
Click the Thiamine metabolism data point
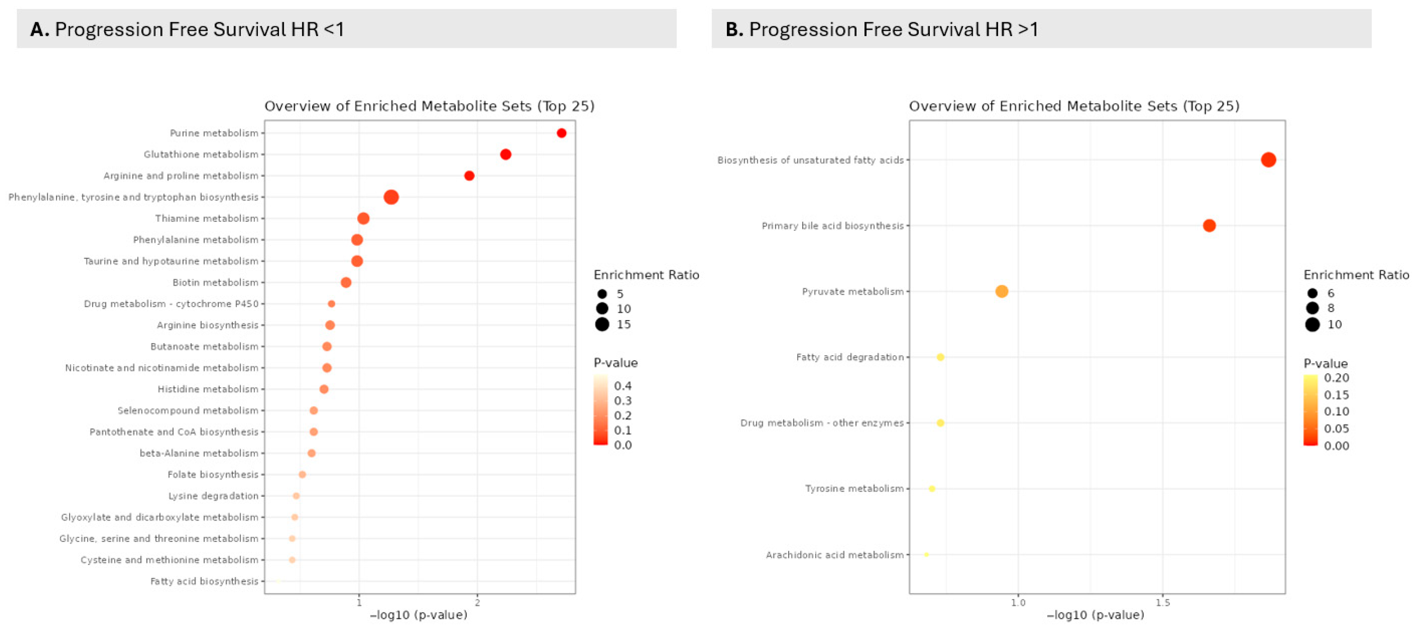pos(363,218)
